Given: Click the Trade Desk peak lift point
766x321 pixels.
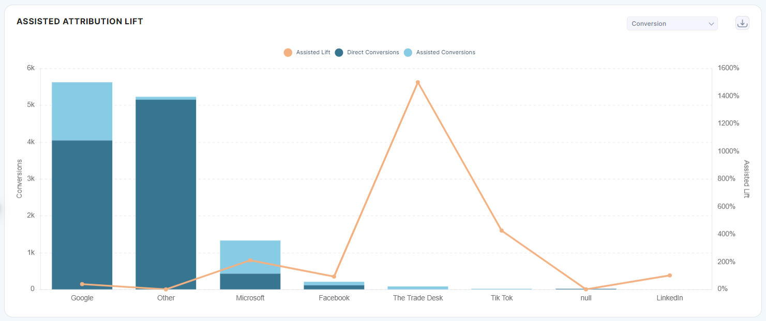Looking at the screenshot, I should tap(418, 83).
